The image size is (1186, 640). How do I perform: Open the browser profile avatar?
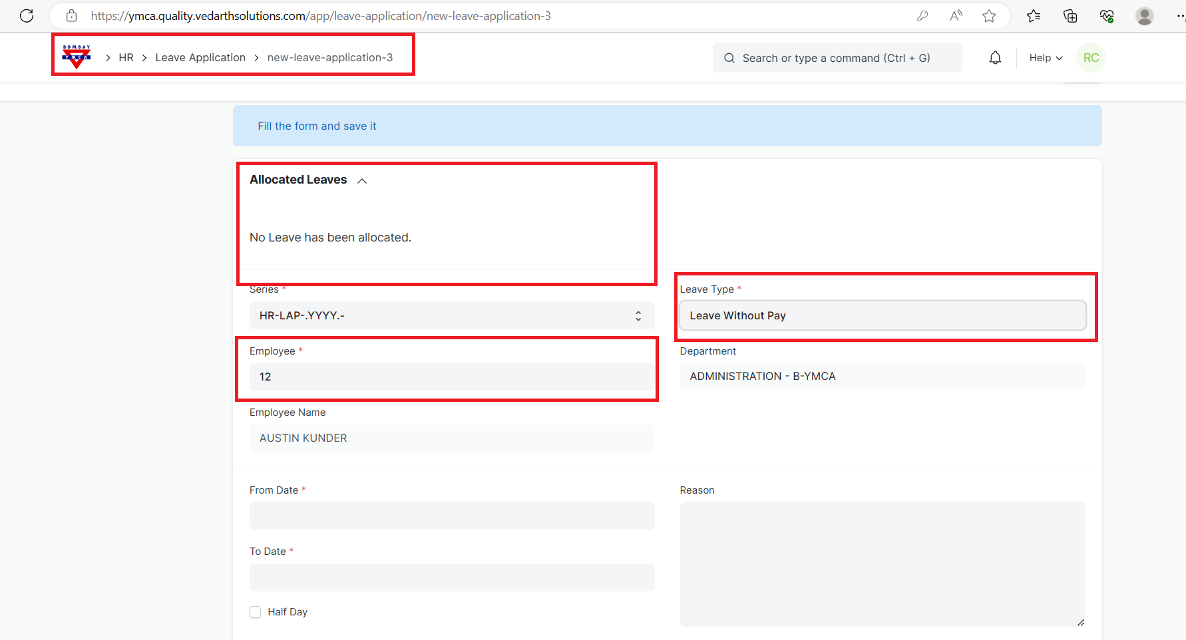click(1144, 16)
